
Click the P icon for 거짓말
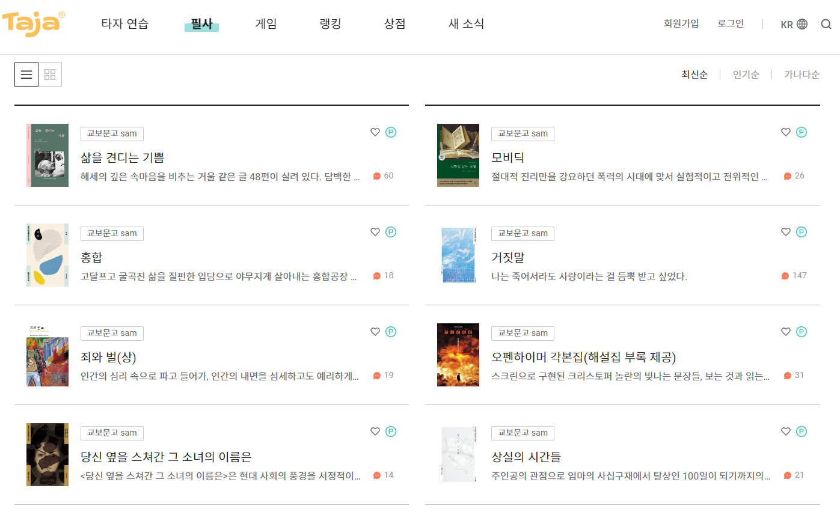pos(802,232)
